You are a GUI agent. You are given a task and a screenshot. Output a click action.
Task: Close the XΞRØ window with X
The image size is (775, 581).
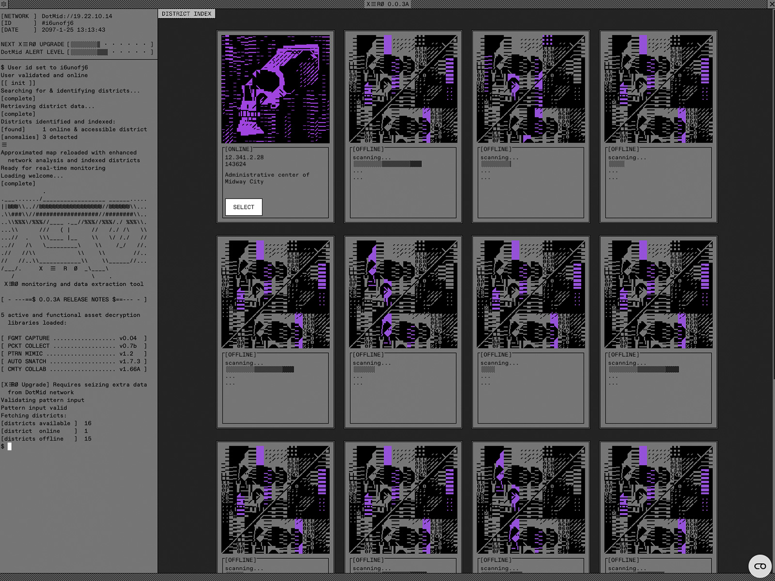pos(771,4)
